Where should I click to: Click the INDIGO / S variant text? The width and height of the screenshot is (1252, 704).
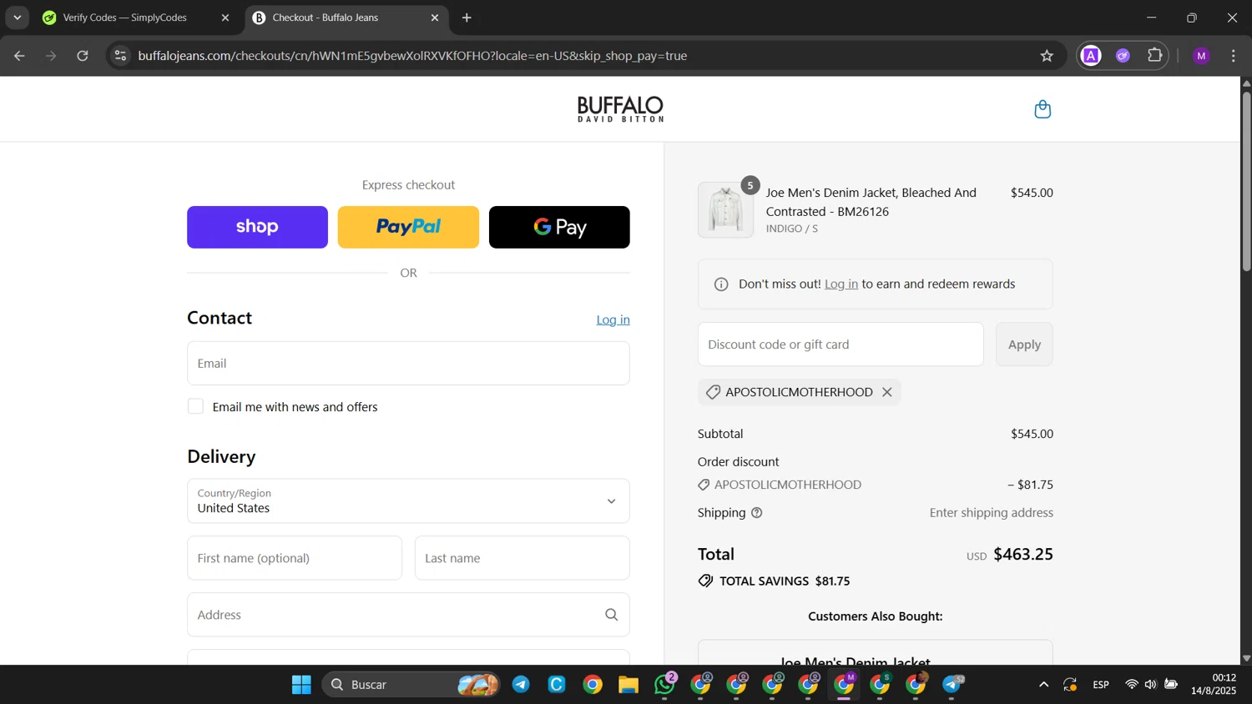[x=792, y=229]
